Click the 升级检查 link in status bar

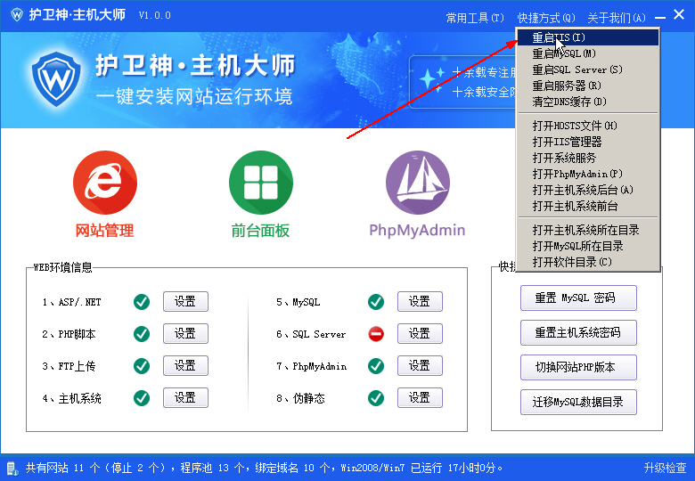pyautogui.click(x=665, y=467)
